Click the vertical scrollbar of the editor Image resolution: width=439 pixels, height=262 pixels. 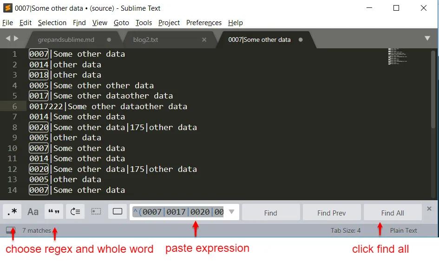coord(433,90)
